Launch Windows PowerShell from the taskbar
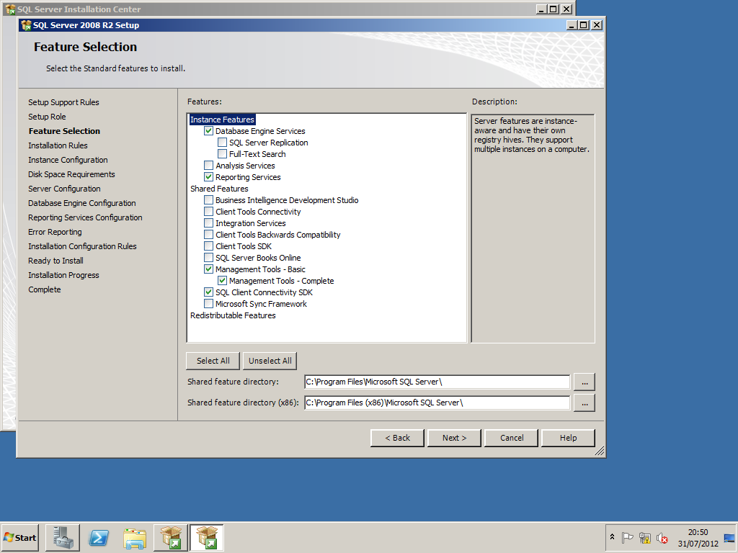 coord(99,537)
